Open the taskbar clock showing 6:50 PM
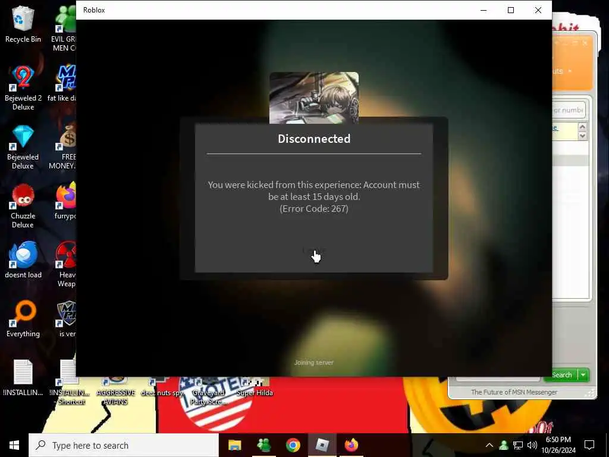The height and width of the screenshot is (457, 609). pos(558,445)
